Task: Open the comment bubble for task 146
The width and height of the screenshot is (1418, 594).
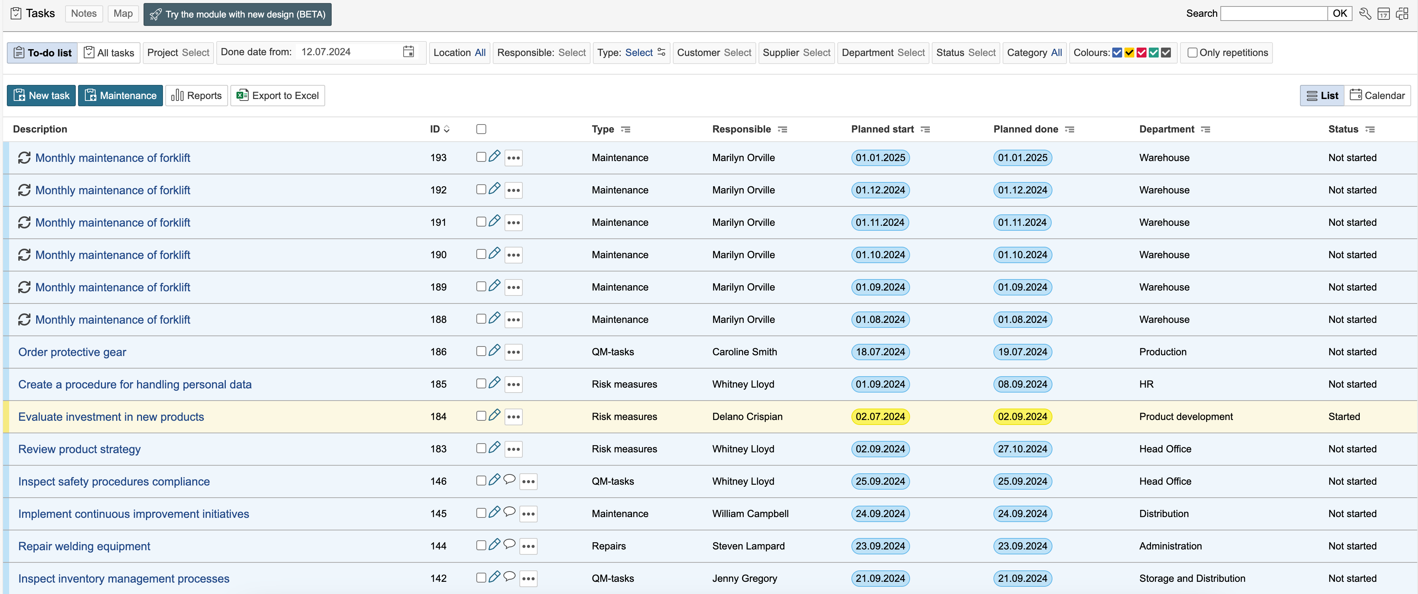Action: tap(510, 479)
